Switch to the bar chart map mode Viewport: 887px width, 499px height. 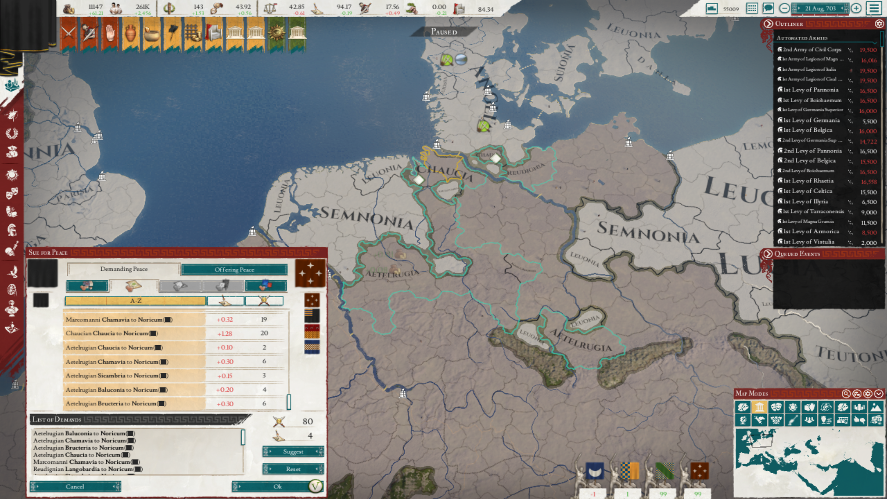859,407
